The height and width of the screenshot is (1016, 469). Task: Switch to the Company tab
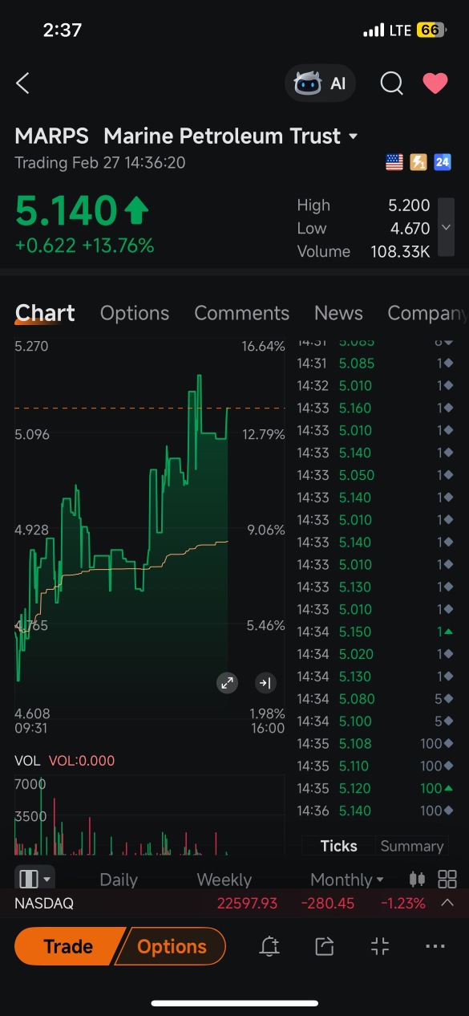(x=427, y=313)
